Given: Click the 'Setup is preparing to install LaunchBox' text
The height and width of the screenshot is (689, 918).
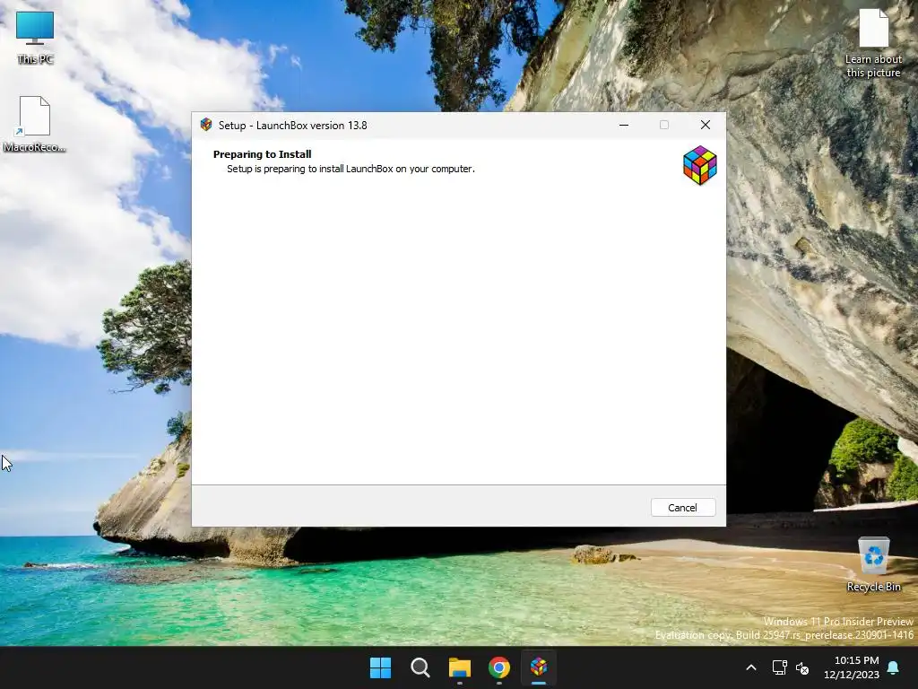Looking at the screenshot, I should pos(351,169).
